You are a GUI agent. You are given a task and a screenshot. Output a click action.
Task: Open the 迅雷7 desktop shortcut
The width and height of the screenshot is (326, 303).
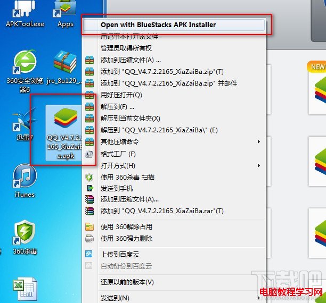click(25, 124)
